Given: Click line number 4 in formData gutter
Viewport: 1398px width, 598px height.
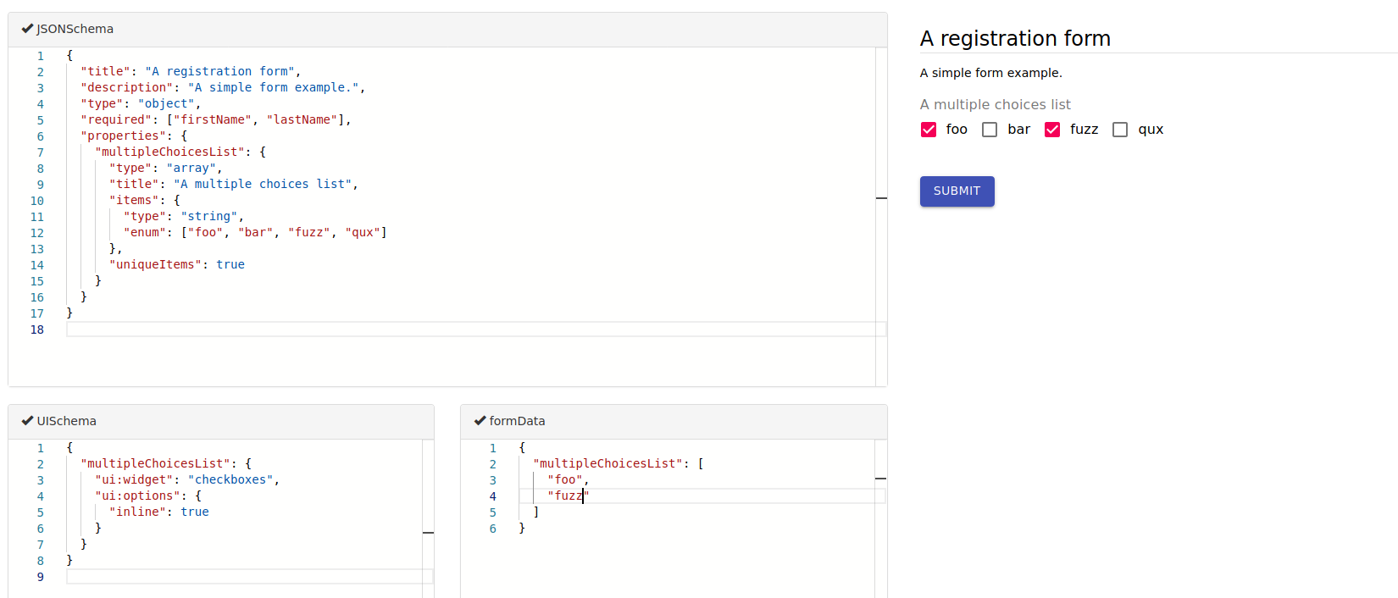Looking at the screenshot, I should click(493, 496).
